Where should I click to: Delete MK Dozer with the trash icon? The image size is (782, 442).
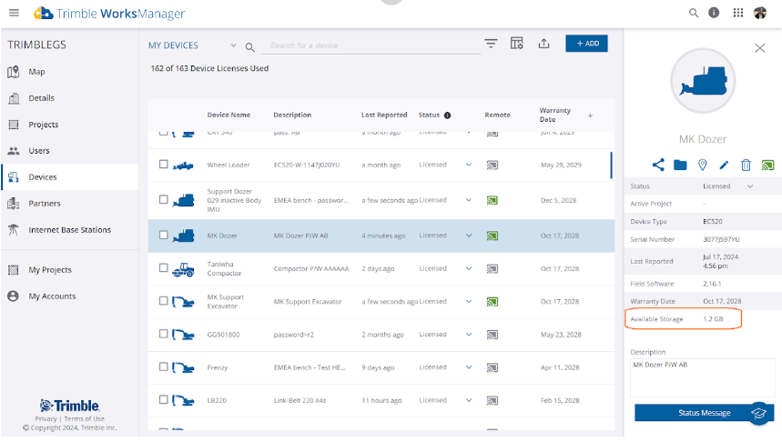click(746, 165)
